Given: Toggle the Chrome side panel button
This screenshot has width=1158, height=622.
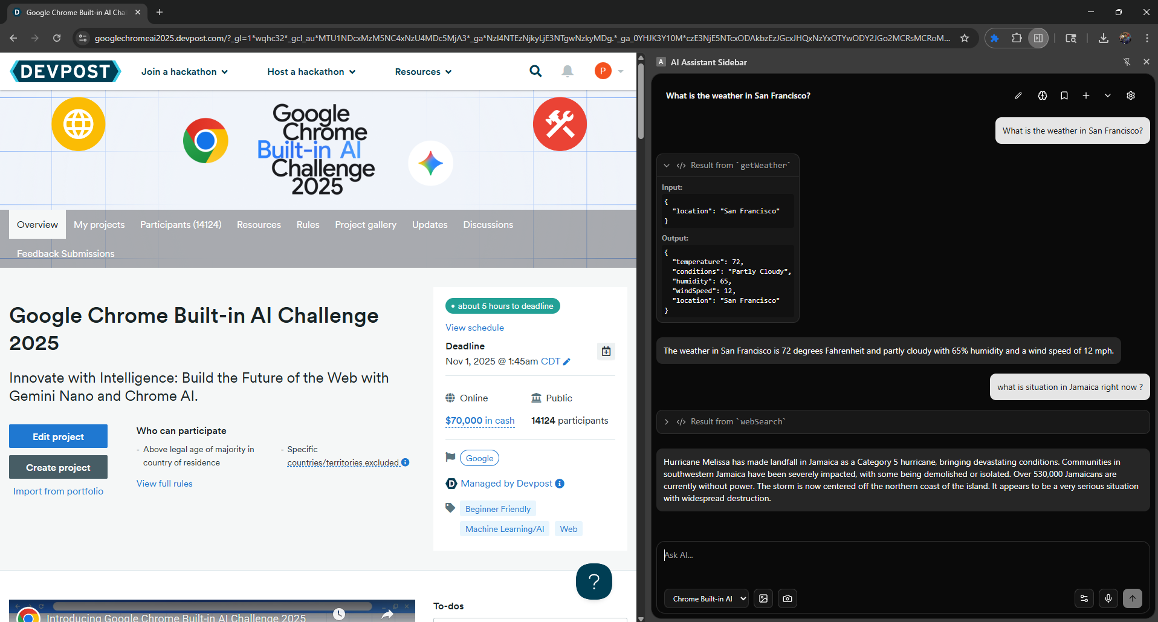Looking at the screenshot, I should [x=1038, y=38].
